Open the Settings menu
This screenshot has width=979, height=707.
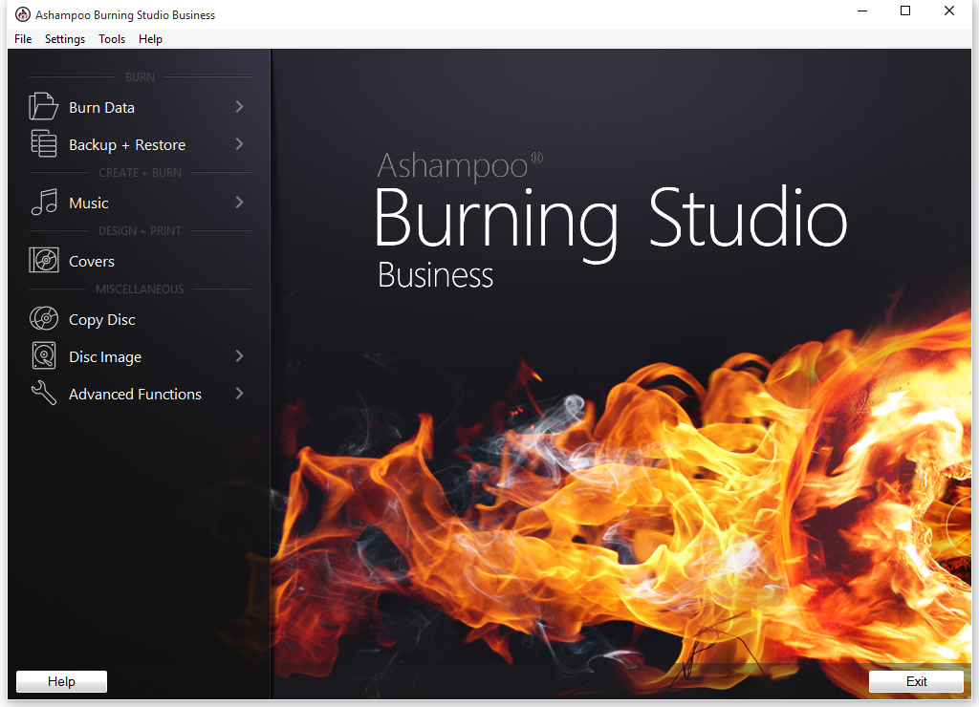click(x=65, y=38)
